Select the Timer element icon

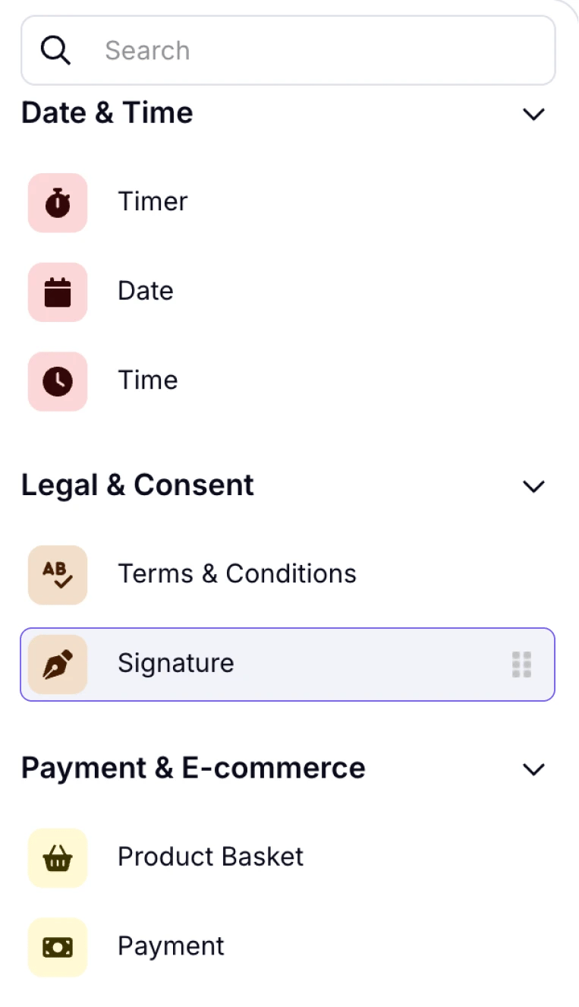[57, 203]
